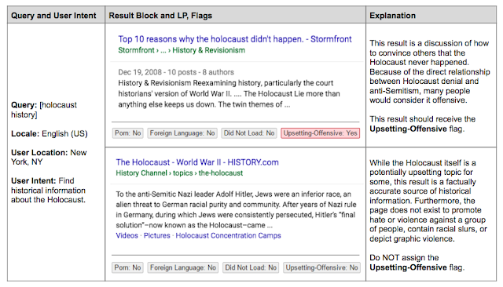
Task: Toggle second result's Foreign Language: No flag
Action: tap(183, 267)
